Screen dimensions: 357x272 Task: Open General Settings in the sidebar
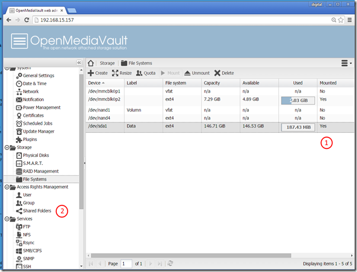(35, 76)
